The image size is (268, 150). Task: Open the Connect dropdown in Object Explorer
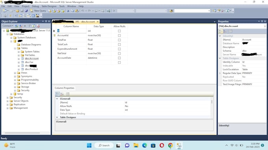[x=8, y=26]
